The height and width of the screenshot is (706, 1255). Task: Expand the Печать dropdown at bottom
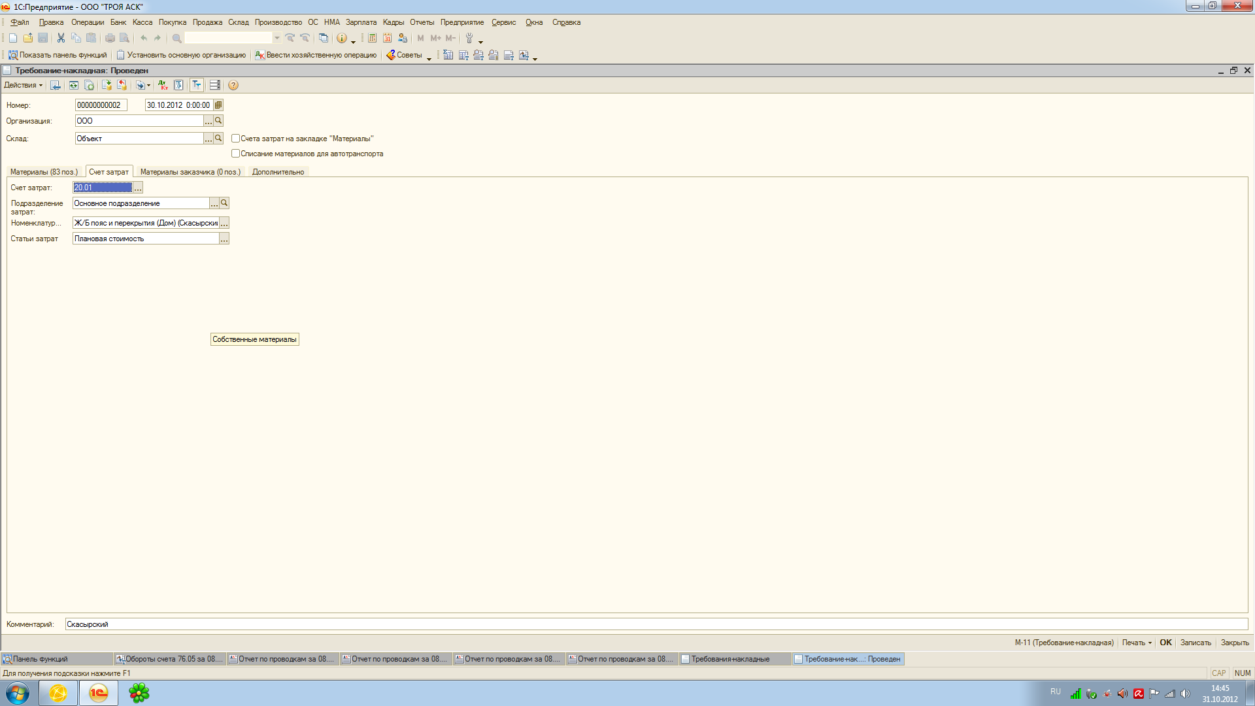click(x=1137, y=643)
